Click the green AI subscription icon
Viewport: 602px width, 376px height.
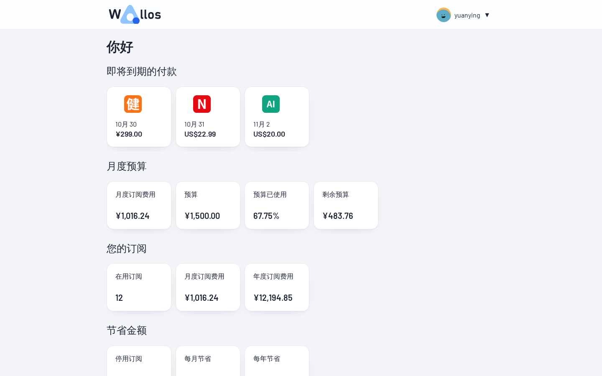(x=271, y=104)
